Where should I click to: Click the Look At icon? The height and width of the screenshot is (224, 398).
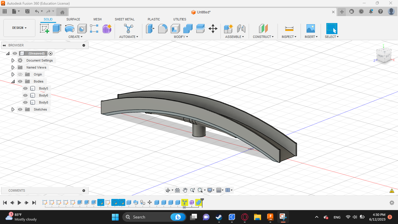177,190
